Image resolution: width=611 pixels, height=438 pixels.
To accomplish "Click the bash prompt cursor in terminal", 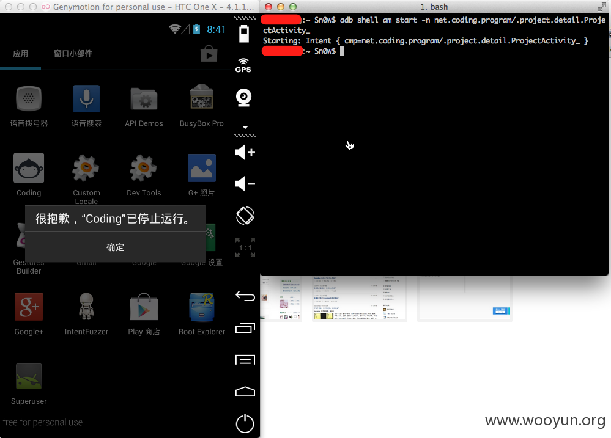I will (342, 51).
